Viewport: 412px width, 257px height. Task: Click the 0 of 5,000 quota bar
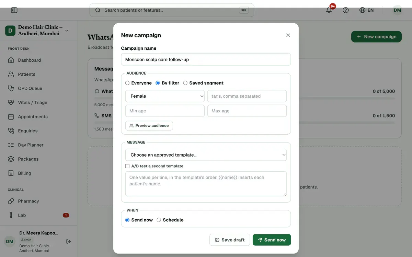click(x=347, y=98)
